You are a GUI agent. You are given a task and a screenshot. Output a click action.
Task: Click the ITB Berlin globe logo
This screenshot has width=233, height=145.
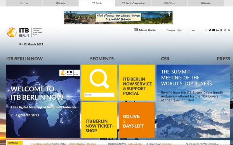point(12,32)
